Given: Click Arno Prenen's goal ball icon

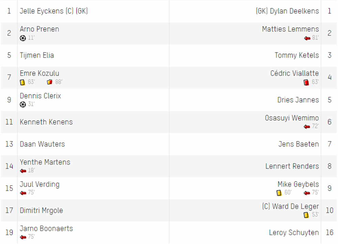Looking at the screenshot, I should tap(23, 38).
